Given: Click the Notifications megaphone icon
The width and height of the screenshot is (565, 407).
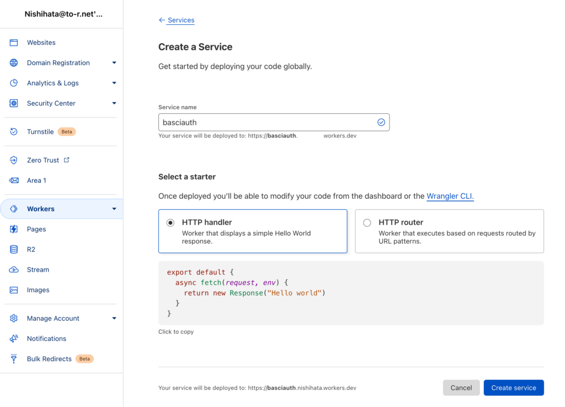Looking at the screenshot, I should 14,339.
